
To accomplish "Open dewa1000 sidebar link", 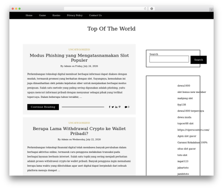I will tap(184, 86).
